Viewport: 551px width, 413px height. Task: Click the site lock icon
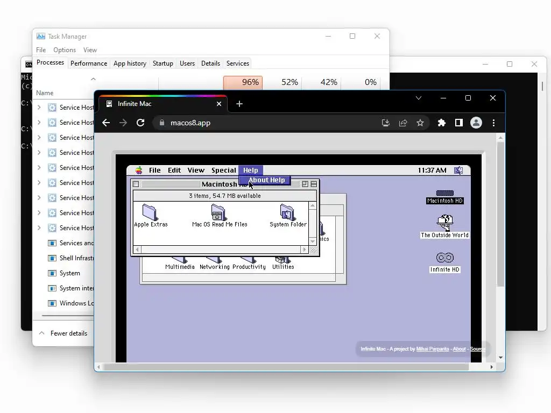162,123
